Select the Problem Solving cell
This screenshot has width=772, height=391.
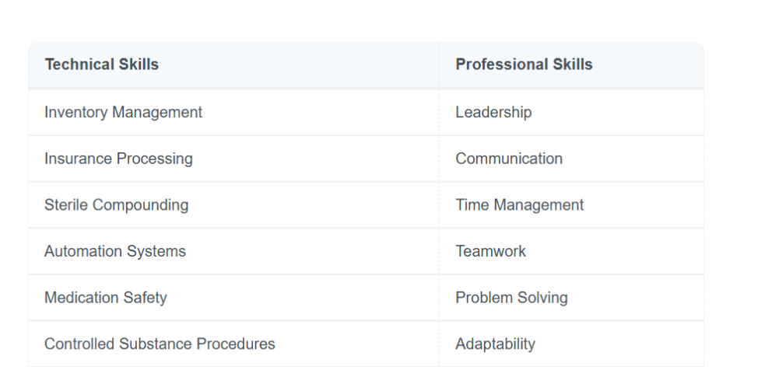572,297
